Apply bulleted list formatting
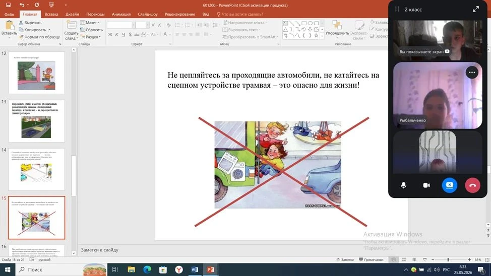Screen dimensions: 491x276 (177, 25)
